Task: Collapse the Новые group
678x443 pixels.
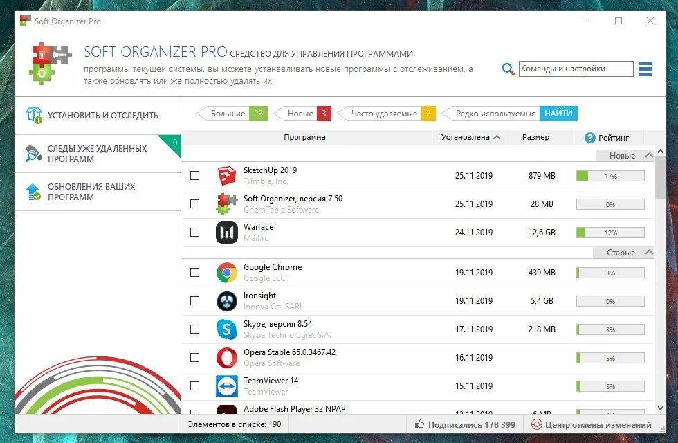Action: [x=649, y=155]
